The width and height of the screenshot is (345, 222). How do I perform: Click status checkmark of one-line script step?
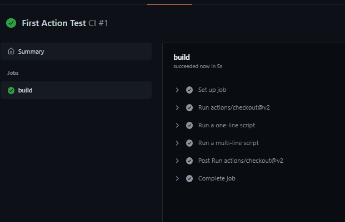pyautogui.click(x=189, y=125)
